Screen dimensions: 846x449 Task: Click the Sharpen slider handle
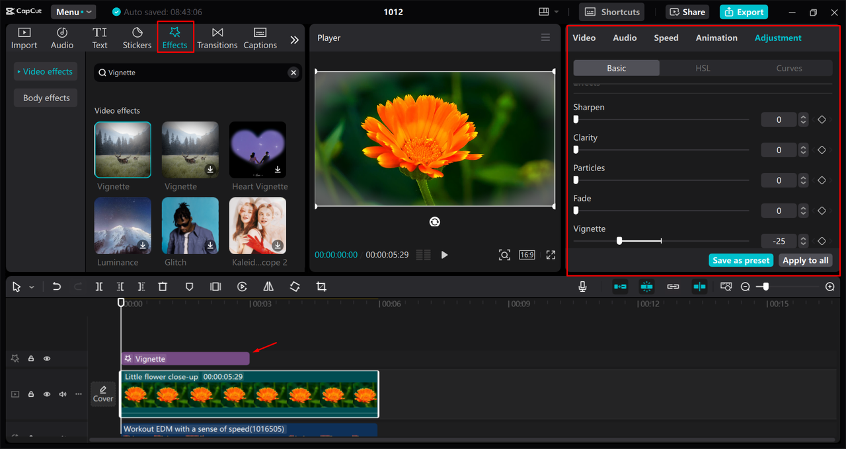pos(576,120)
